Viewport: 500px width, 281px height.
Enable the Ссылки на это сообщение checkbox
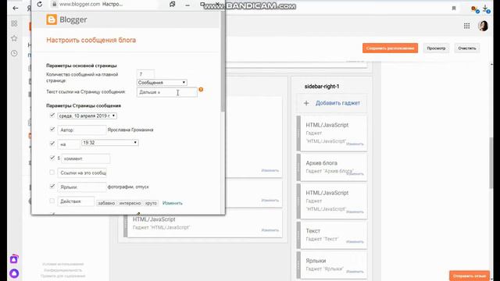[x=52, y=173]
